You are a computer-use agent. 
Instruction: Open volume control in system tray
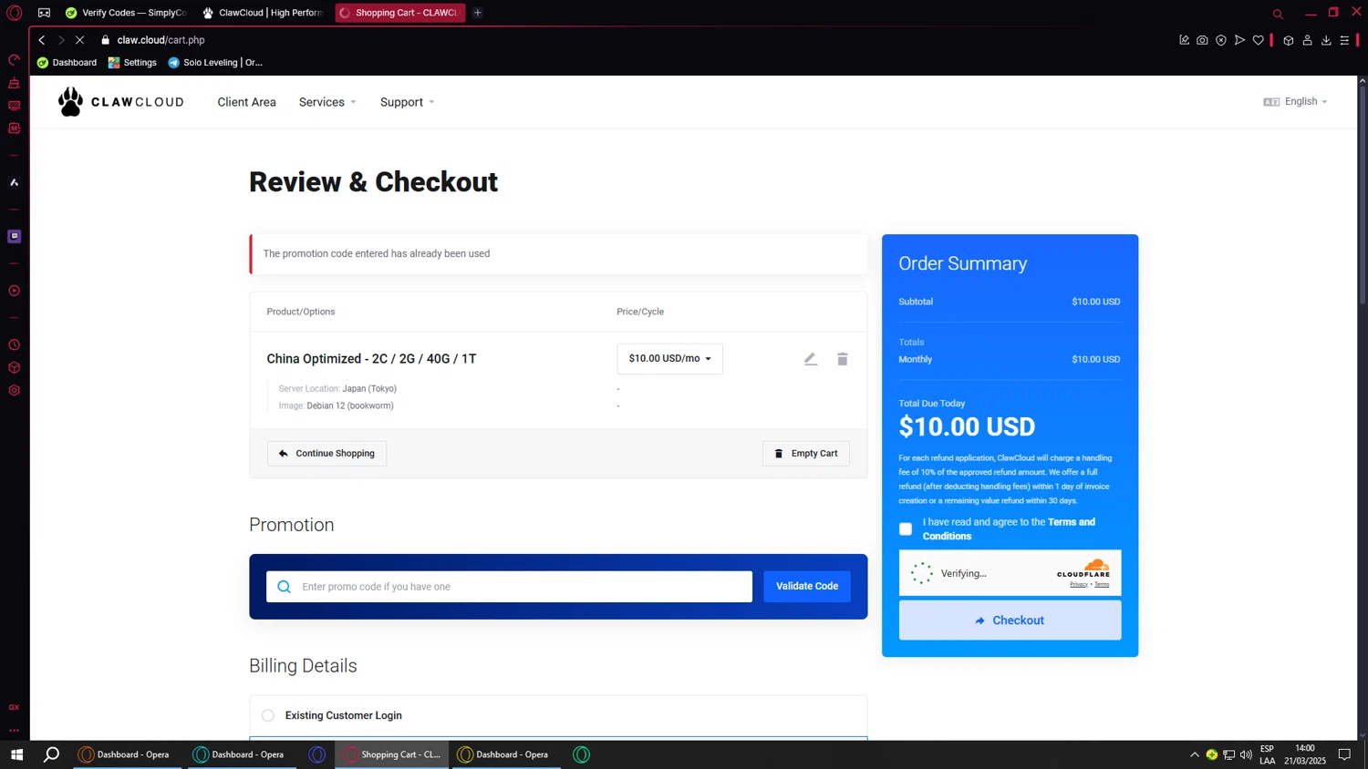click(1246, 754)
